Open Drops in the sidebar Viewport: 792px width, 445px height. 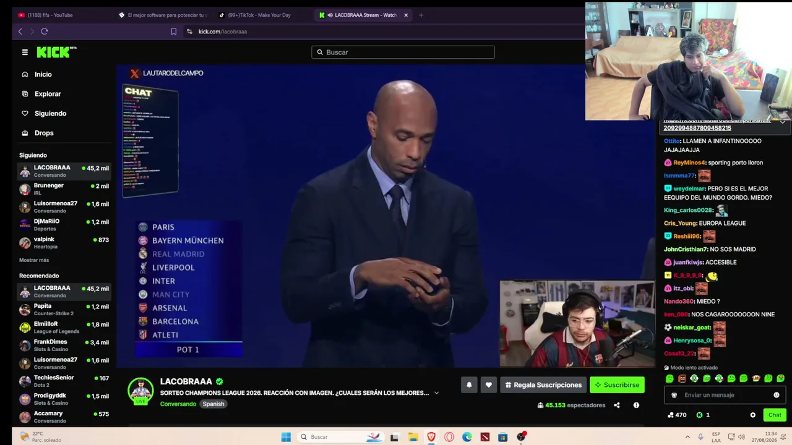38,133
